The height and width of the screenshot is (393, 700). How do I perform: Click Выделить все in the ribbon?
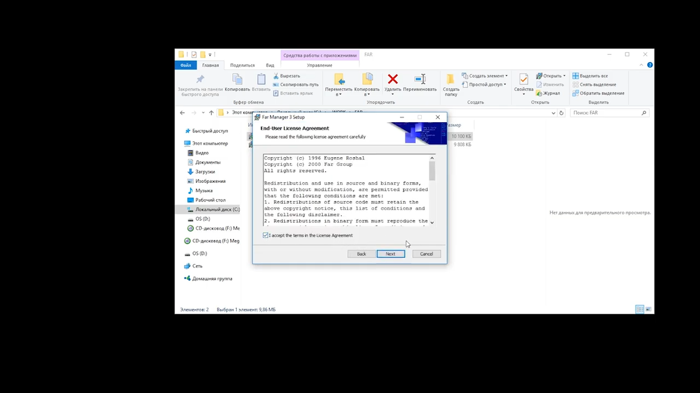pyautogui.click(x=590, y=76)
